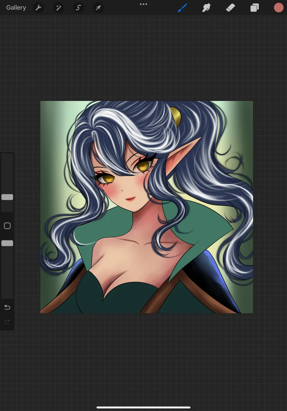Tap the three-dot multitasking menu

(x=143, y=4)
